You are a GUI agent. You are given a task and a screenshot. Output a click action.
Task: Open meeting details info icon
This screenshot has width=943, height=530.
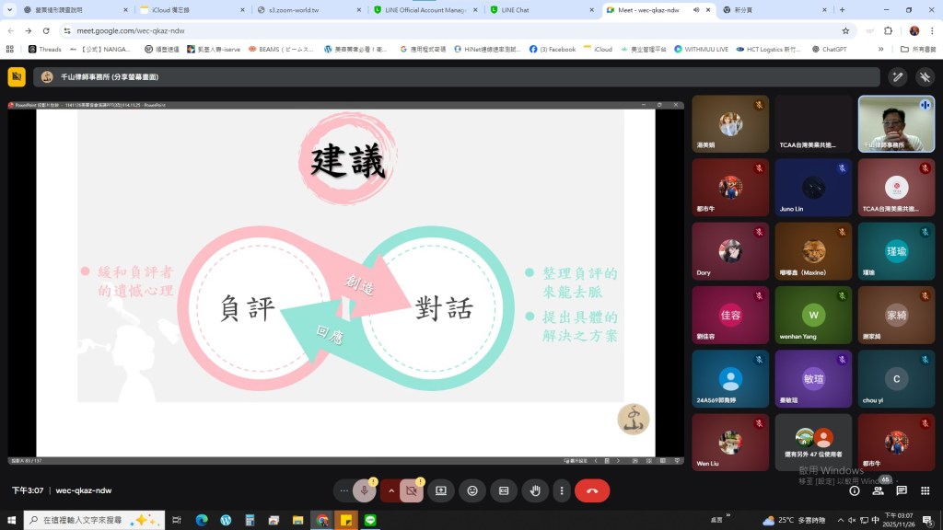coord(854,490)
